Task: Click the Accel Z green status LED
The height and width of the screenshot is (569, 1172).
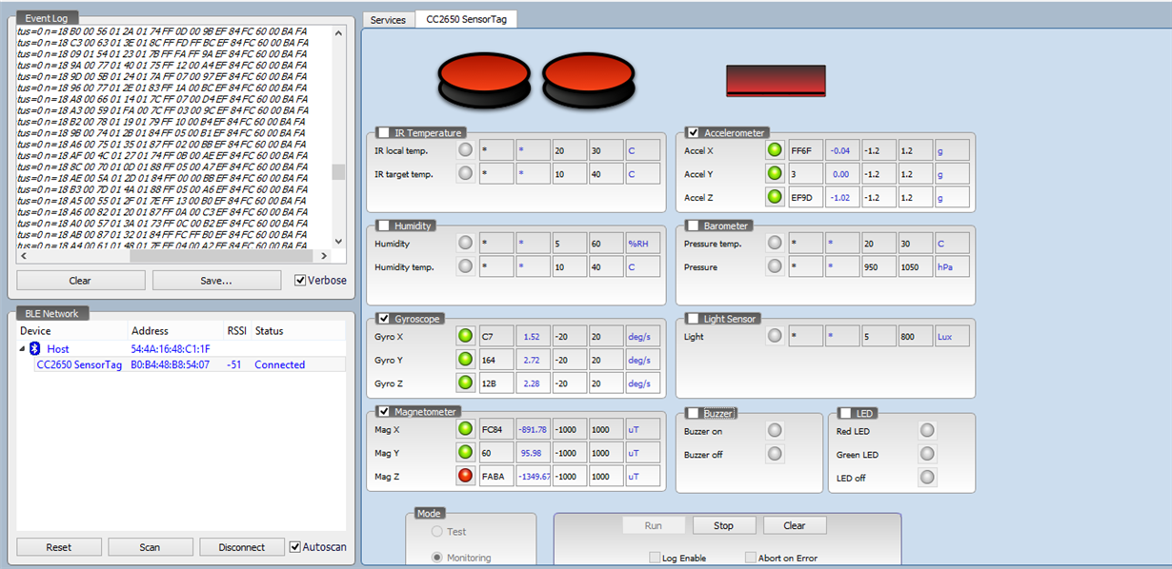Action: click(x=775, y=197)
